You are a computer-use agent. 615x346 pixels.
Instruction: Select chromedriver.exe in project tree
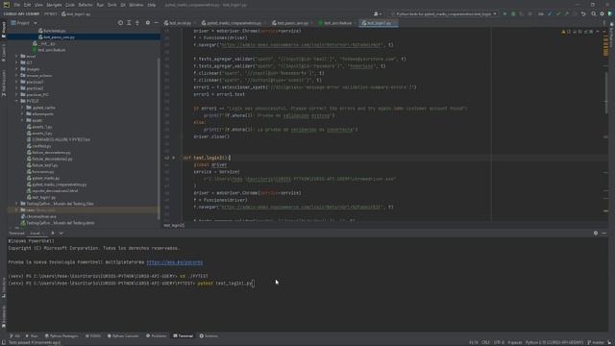pyautogui.click(x=38, y=216)
